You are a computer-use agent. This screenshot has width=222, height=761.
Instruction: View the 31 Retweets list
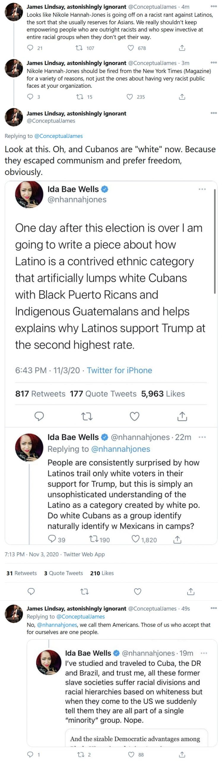pos(21,573)
